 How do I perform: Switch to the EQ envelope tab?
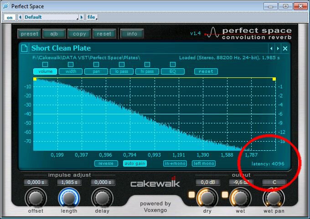[173, 71]
